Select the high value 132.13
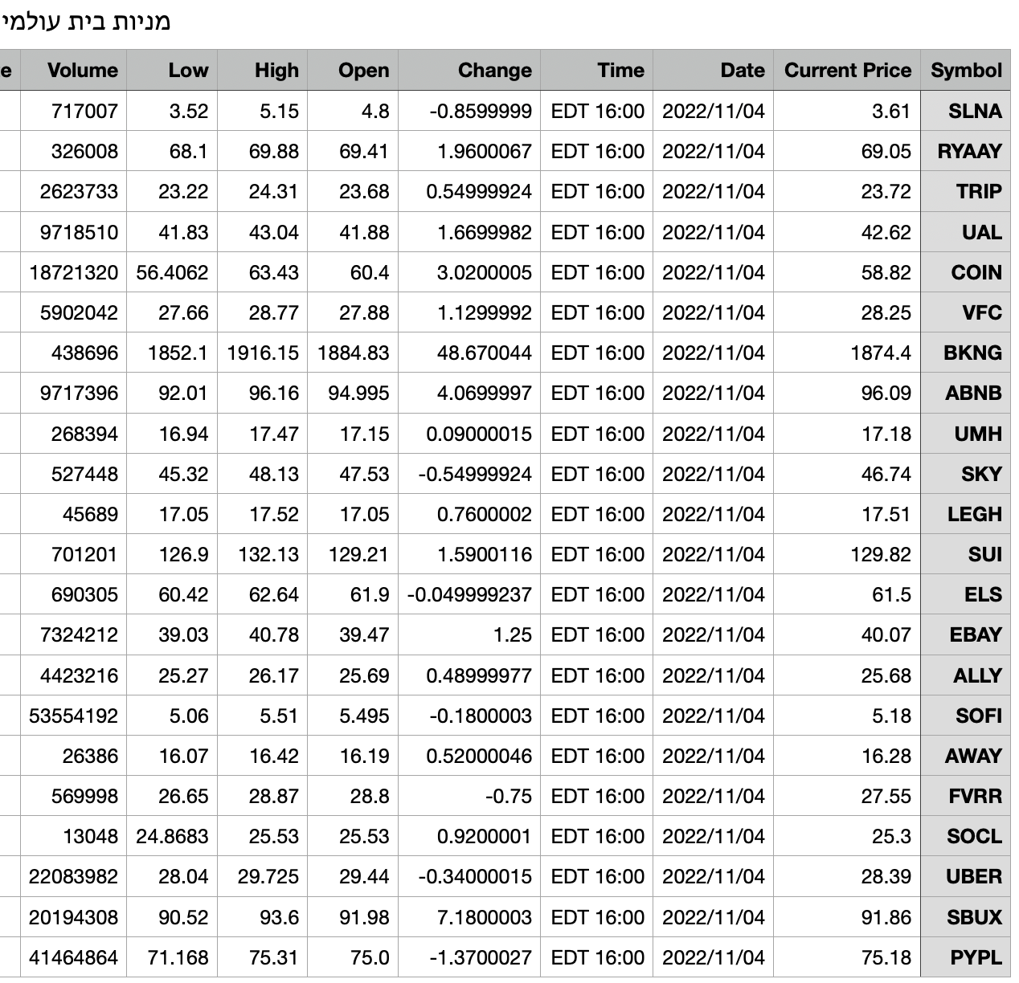The height and width of the screenshot is (983, 1019). pyautogui.click(x=263, y=554)
